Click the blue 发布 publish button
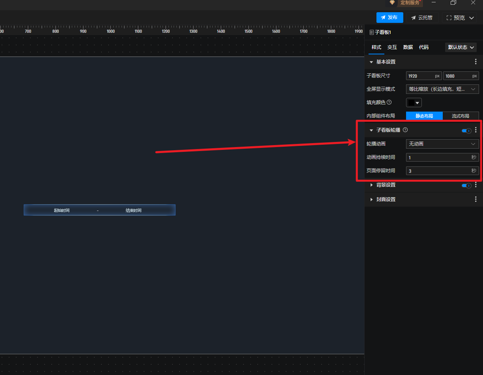483x375 pixels. pos(389,18)
